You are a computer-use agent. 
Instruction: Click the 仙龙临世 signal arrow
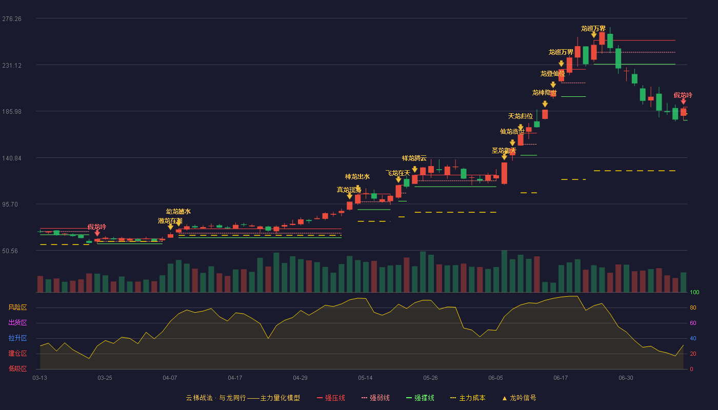(x=512, y=143)
